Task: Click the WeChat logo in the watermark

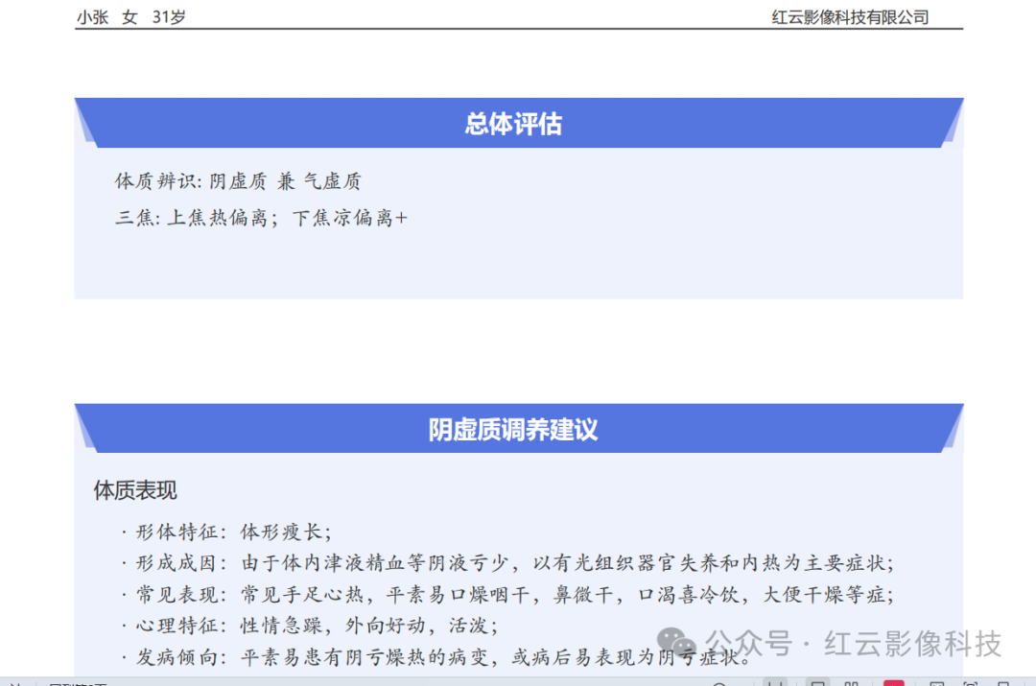Action: [x=681, y=642]
